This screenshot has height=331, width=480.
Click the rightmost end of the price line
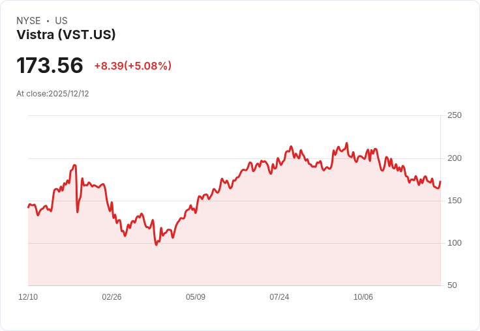pos(440,182)
